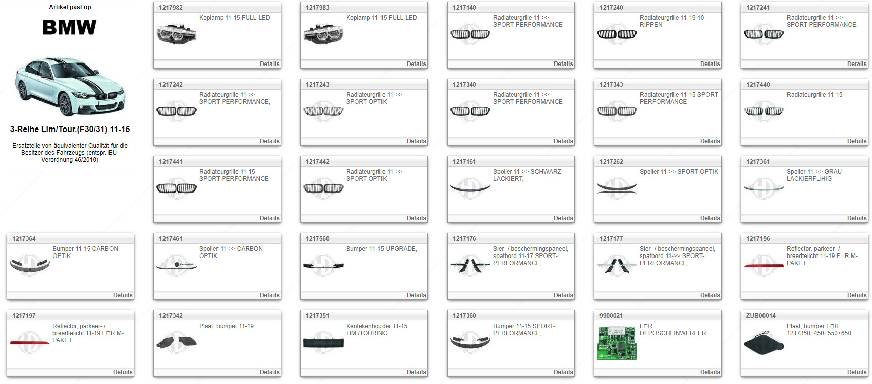Select the license plate holder image 1217351
The height and width of the screenshot is (384, 872).
click(x=323, y=343)
